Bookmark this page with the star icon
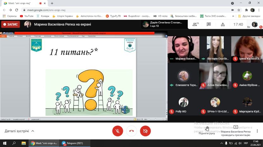Image resolution: width=263 pixels, height=147 pixels. pos(239,10)
